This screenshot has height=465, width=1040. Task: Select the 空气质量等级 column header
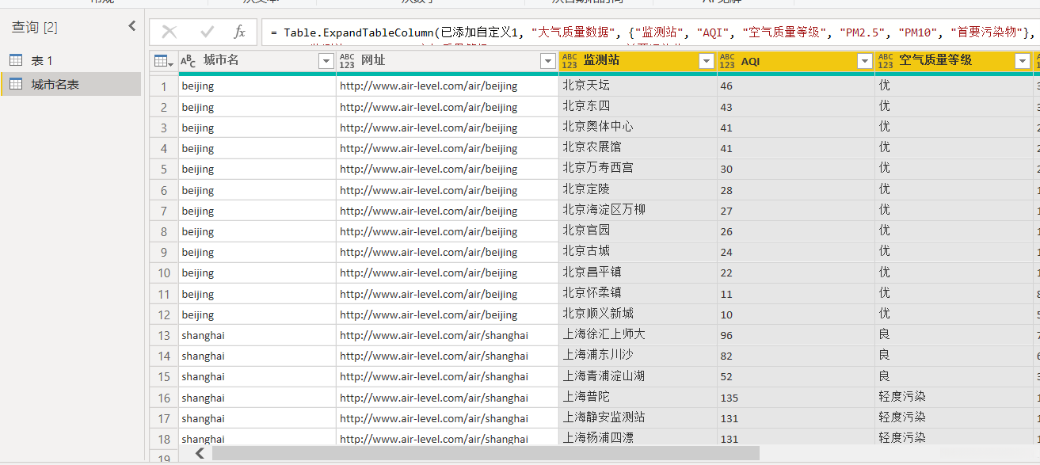(x=954, y=61)
